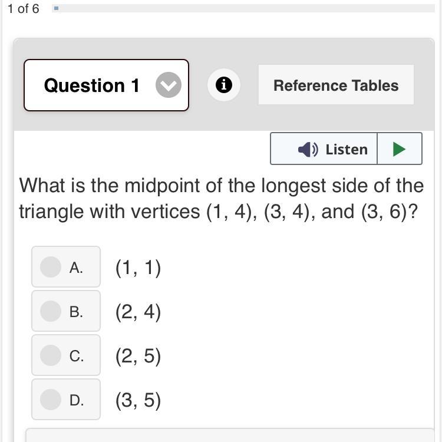Click the question progress bar track
This screenshot has height=442, width=442.
tap(248, 8)
